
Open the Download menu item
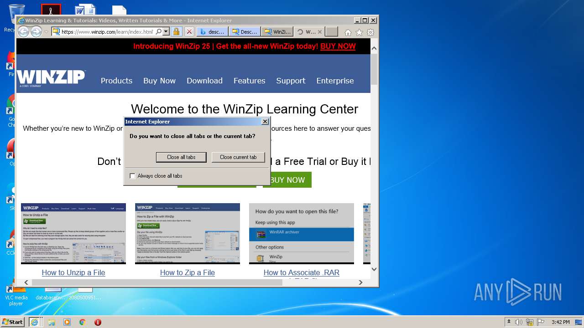click(204, 81)
